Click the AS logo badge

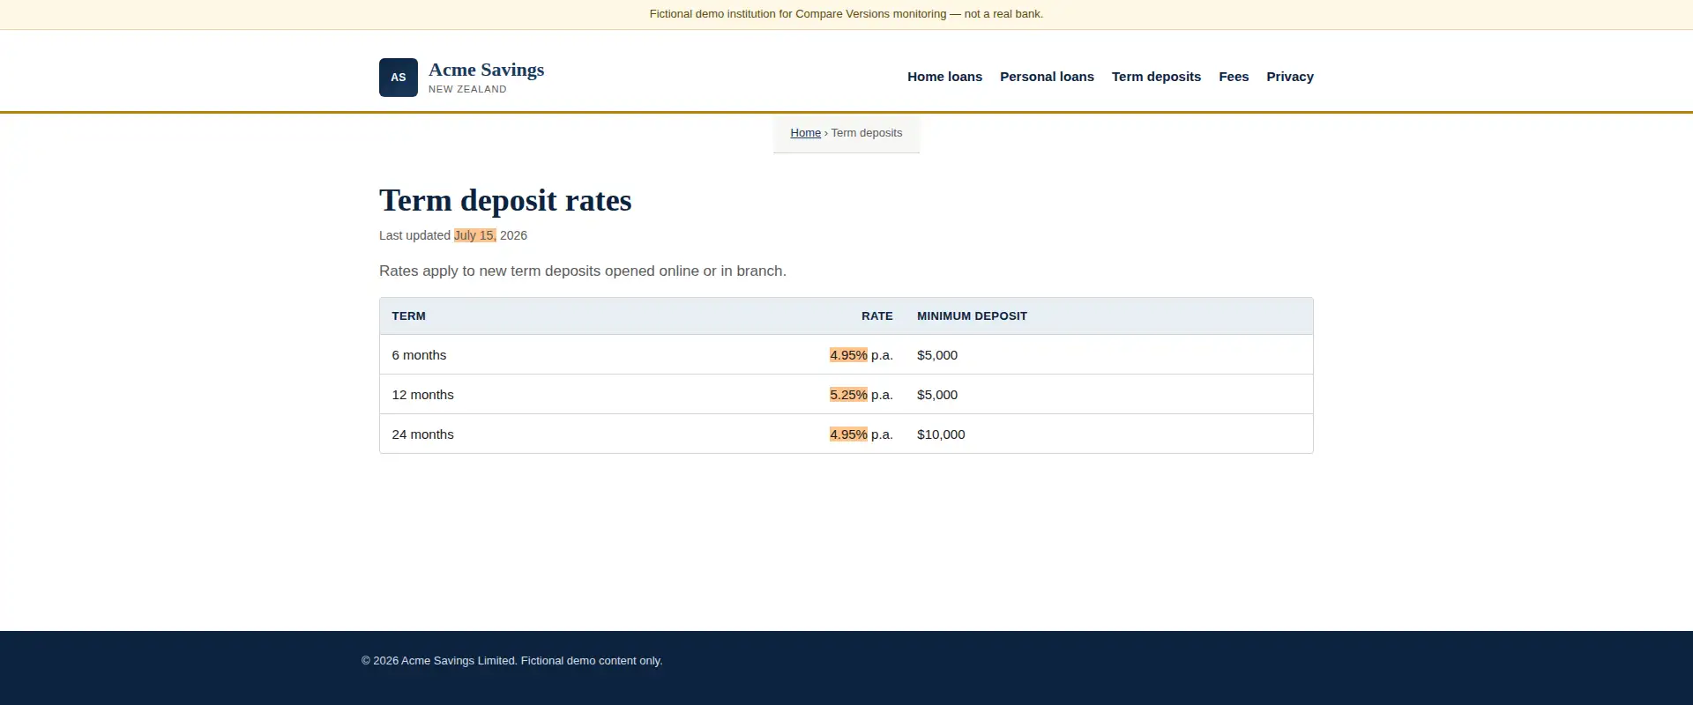[x=399, y=78]
